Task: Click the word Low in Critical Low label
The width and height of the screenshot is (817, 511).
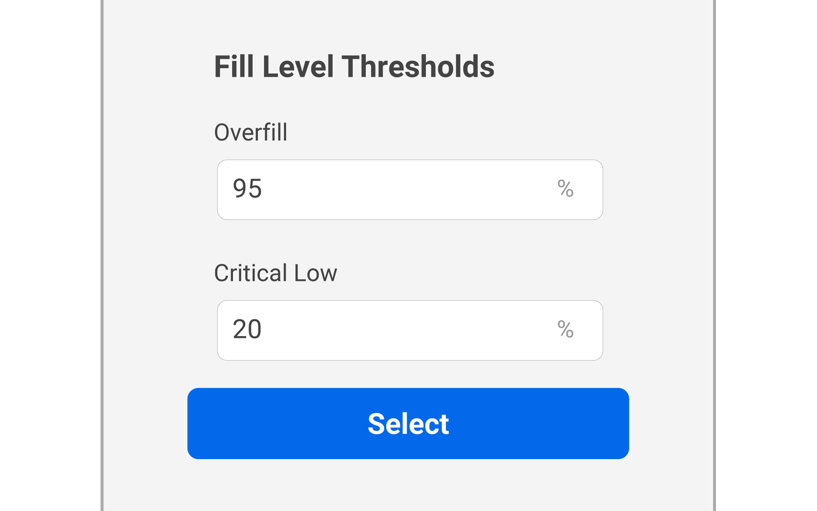Action: 315,273
